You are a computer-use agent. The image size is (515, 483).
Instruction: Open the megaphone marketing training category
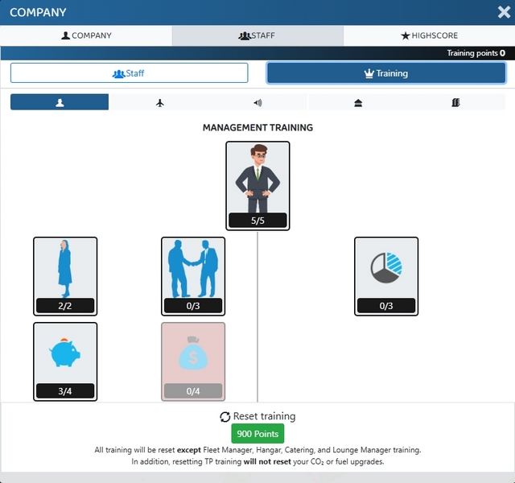(257, 103)
